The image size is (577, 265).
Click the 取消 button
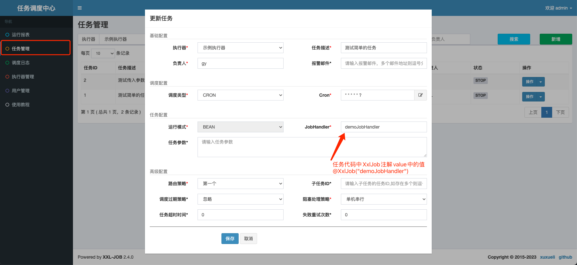pyautogui.click(x=248, y=239)
